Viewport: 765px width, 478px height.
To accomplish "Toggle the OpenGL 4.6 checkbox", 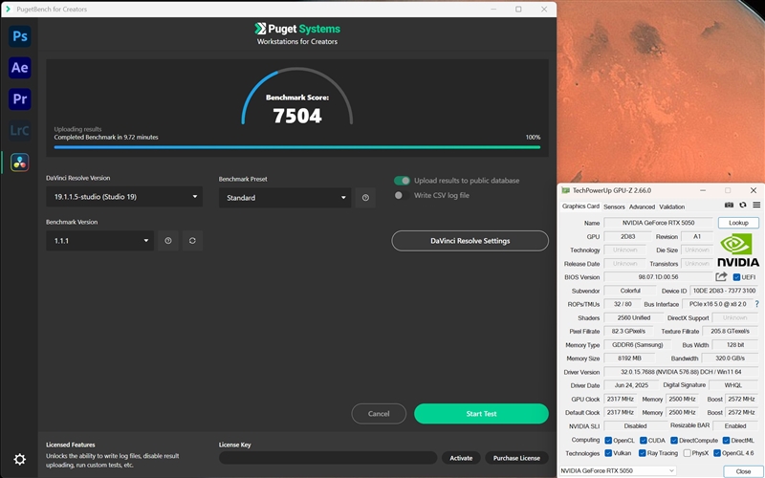I will [716, 453].
